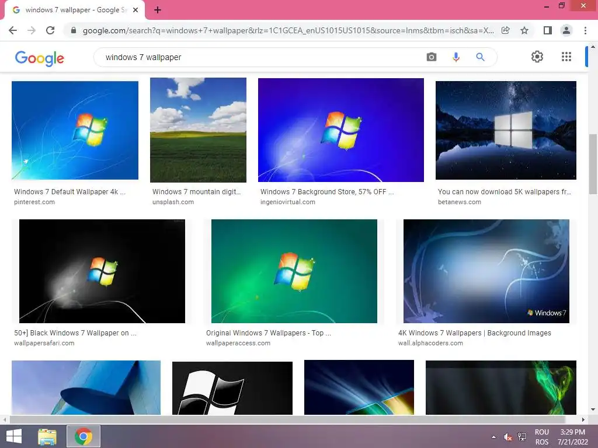Visit the pinterest.com source link
This screenshot has height=448, width=598.
click(34, 202)
